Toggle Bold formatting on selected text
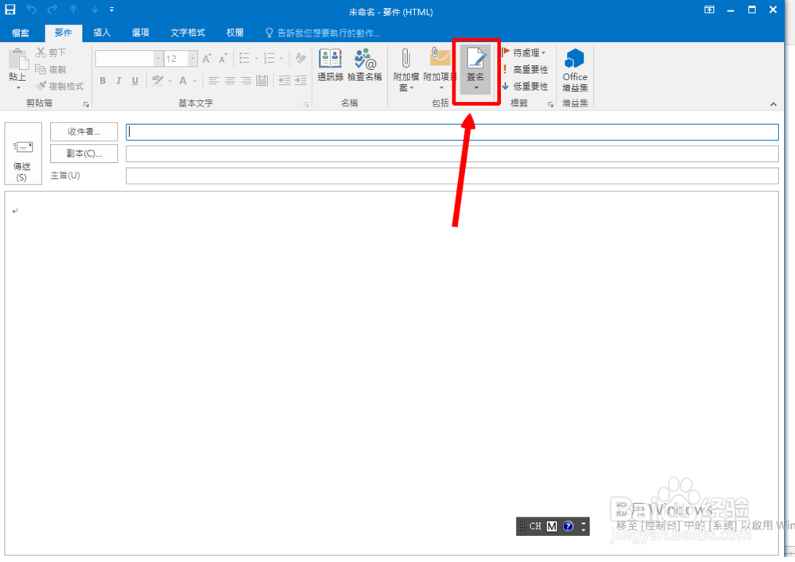 (x=102, y=80)
